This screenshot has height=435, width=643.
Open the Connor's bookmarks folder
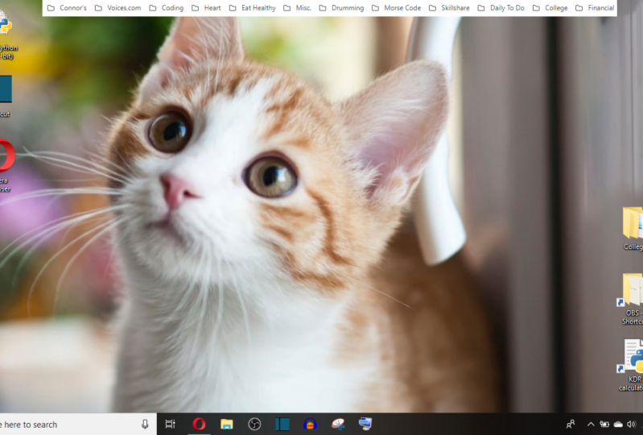[x=67, y=8]
